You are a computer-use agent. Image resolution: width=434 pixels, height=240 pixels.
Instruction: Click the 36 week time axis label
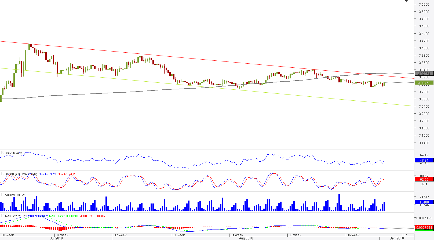353,235
